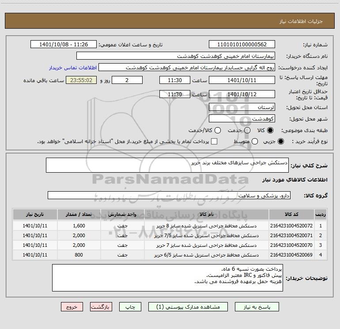Click the request creator field
Viewport: 340px width, 329px height.
pos(187,68)
